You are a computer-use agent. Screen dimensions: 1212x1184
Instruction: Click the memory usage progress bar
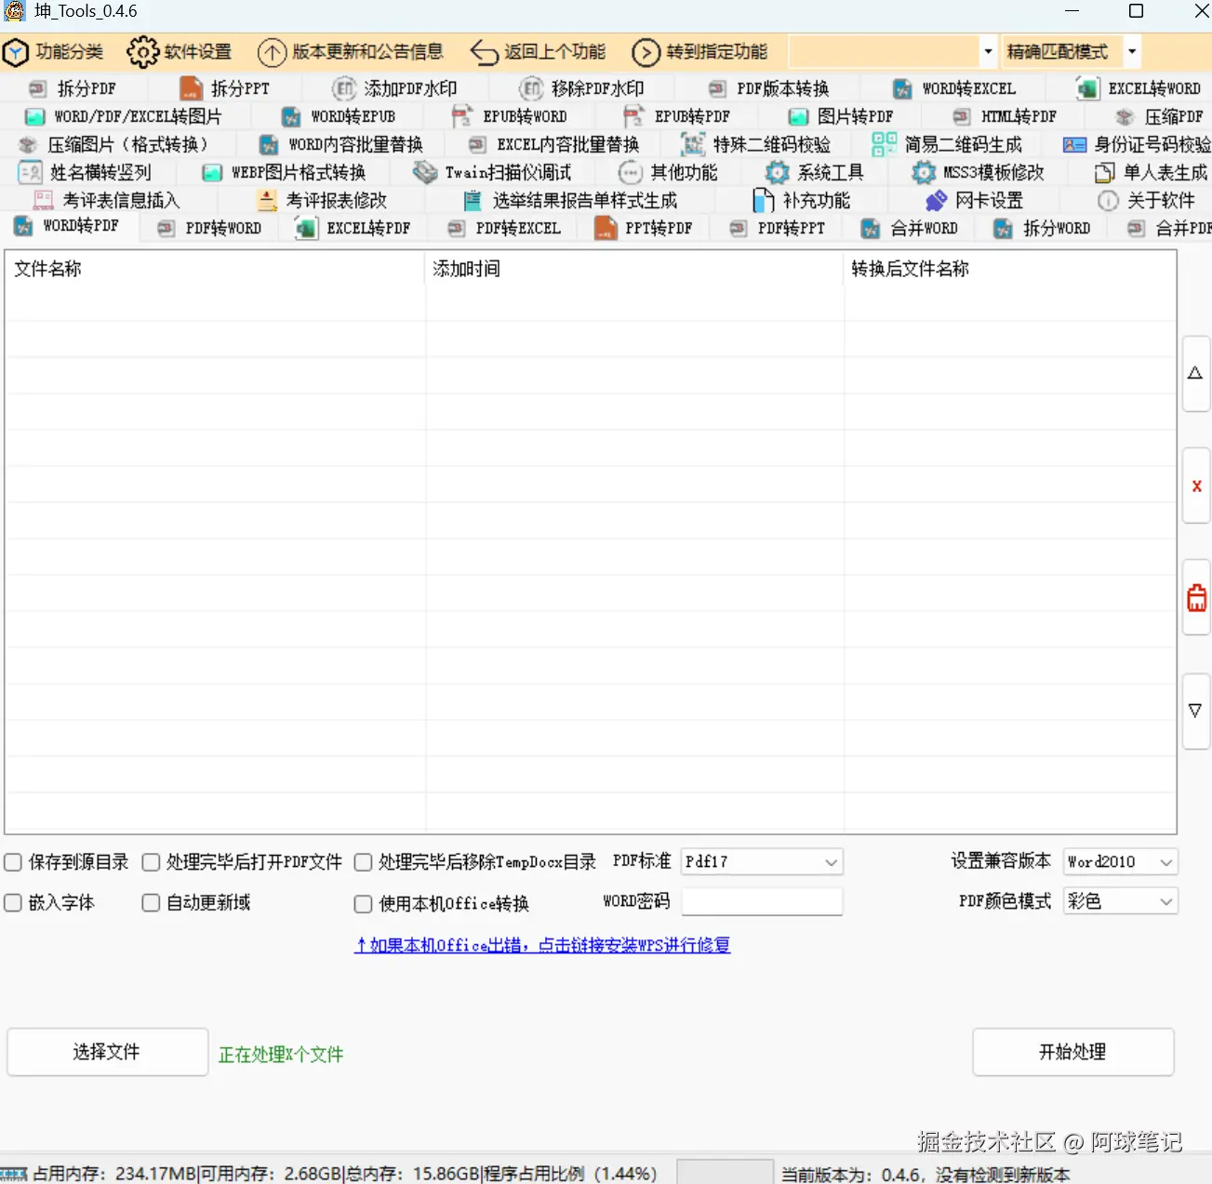pyautogui.click(x=726, y=1171)
